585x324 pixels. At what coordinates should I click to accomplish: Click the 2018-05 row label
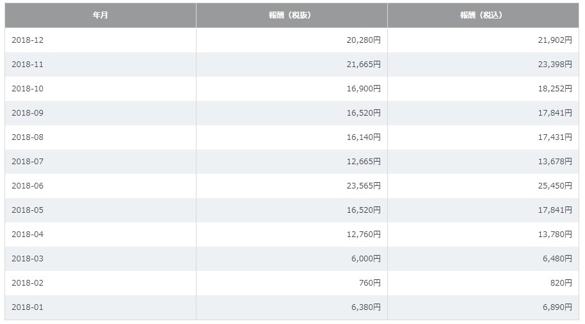pos(28,210)
